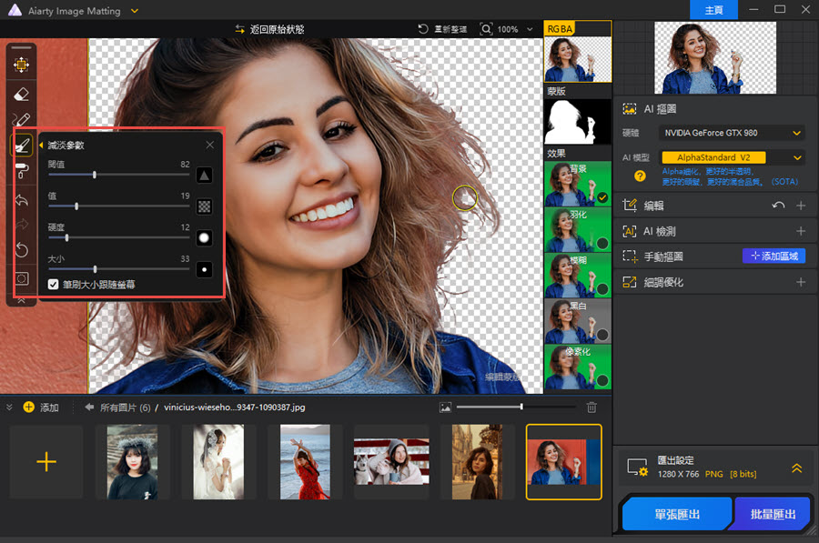Expand the 細調優化 refinement section

(801, 282)
